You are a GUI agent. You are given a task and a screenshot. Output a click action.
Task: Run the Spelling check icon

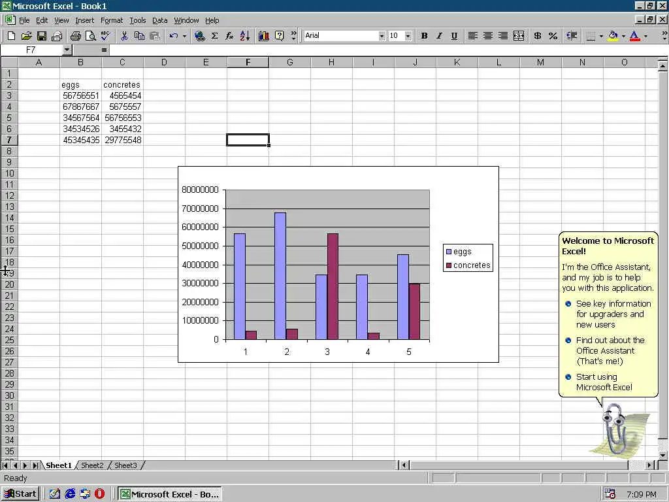coord(105,36)
